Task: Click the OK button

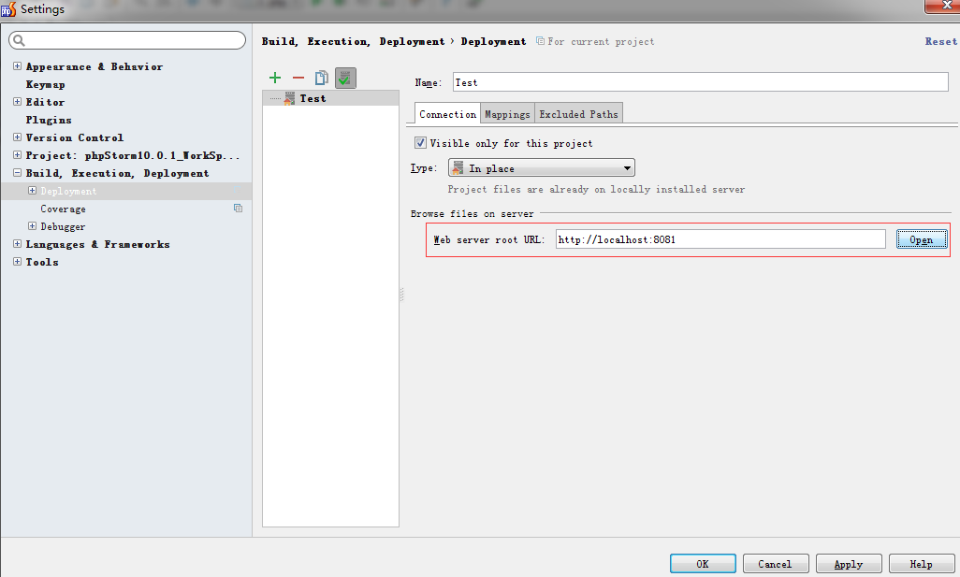Action: tap(703, 564)
